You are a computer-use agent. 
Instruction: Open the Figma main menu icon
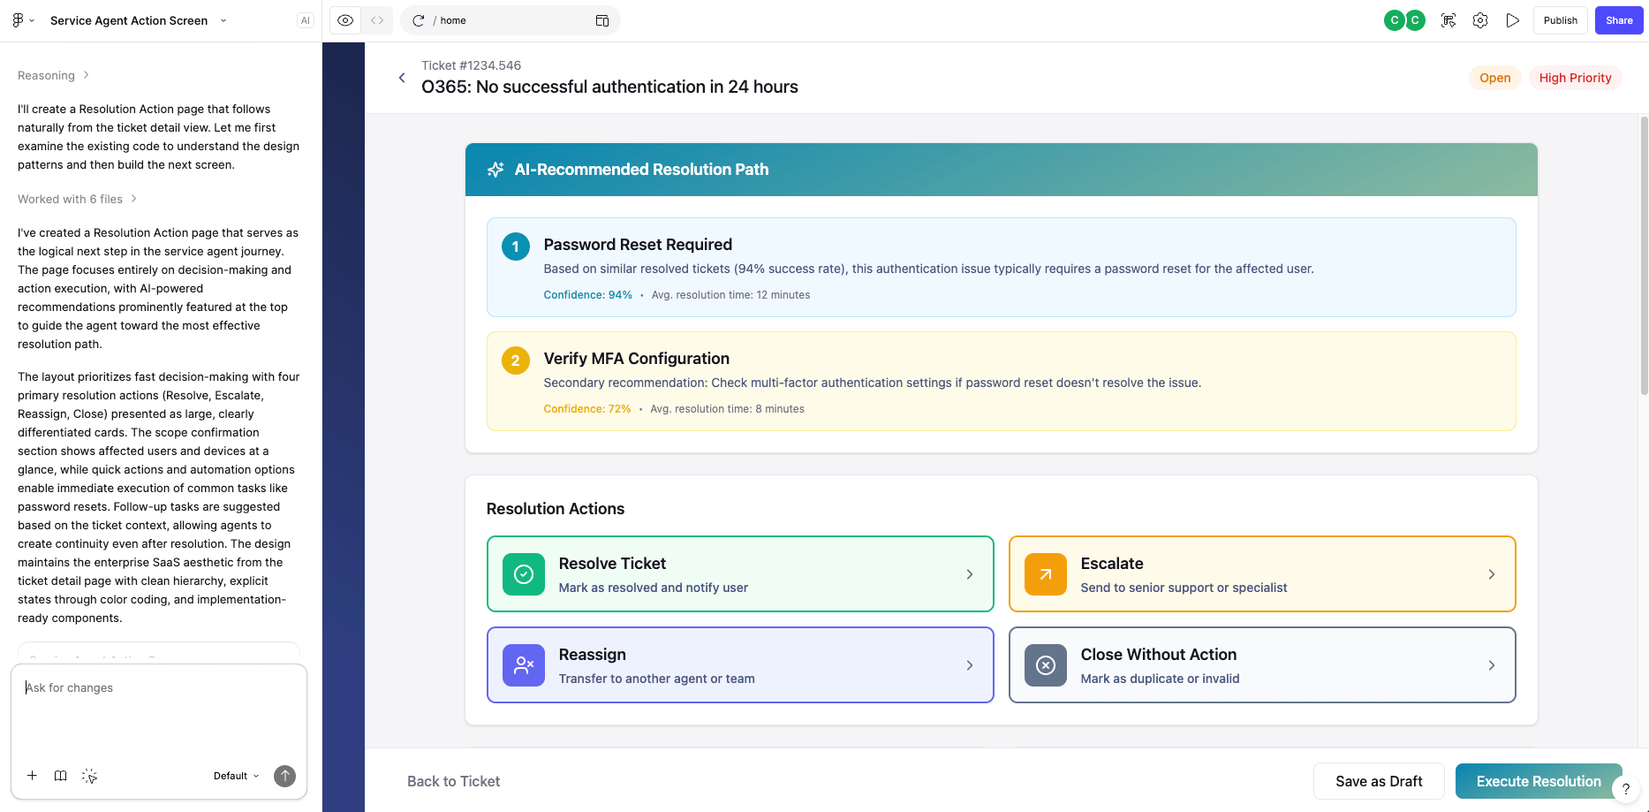point(18,19)
